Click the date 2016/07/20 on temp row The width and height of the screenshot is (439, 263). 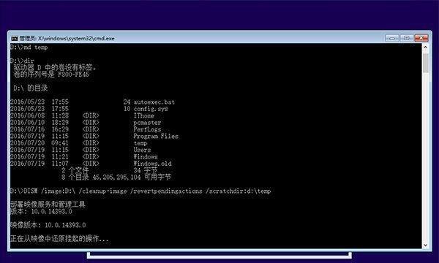tap(28, 142)
